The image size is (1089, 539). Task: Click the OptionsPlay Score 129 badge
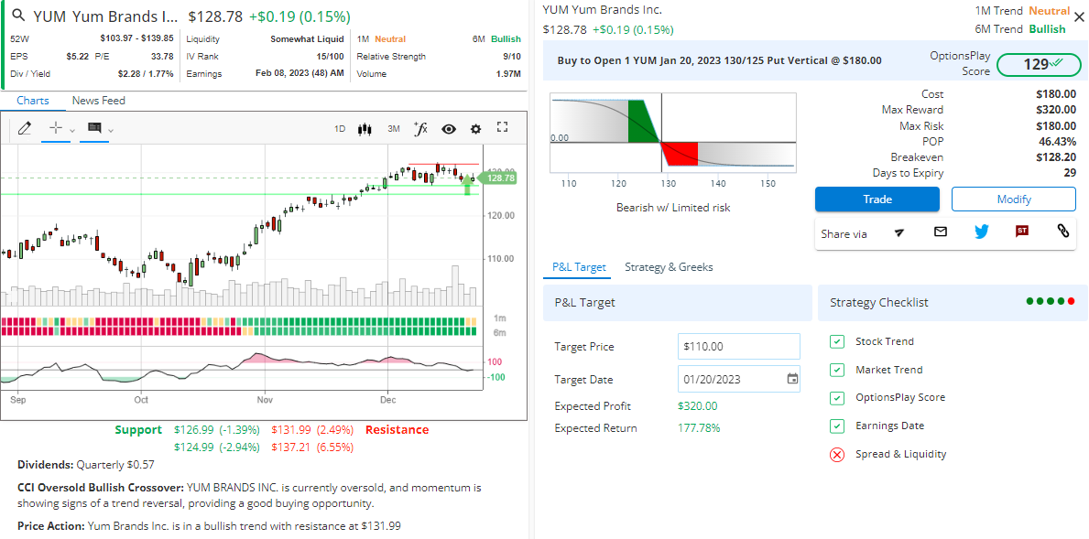point(1039,64)
